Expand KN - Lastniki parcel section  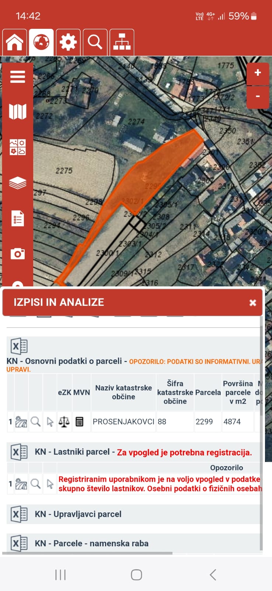coord(72,452)
